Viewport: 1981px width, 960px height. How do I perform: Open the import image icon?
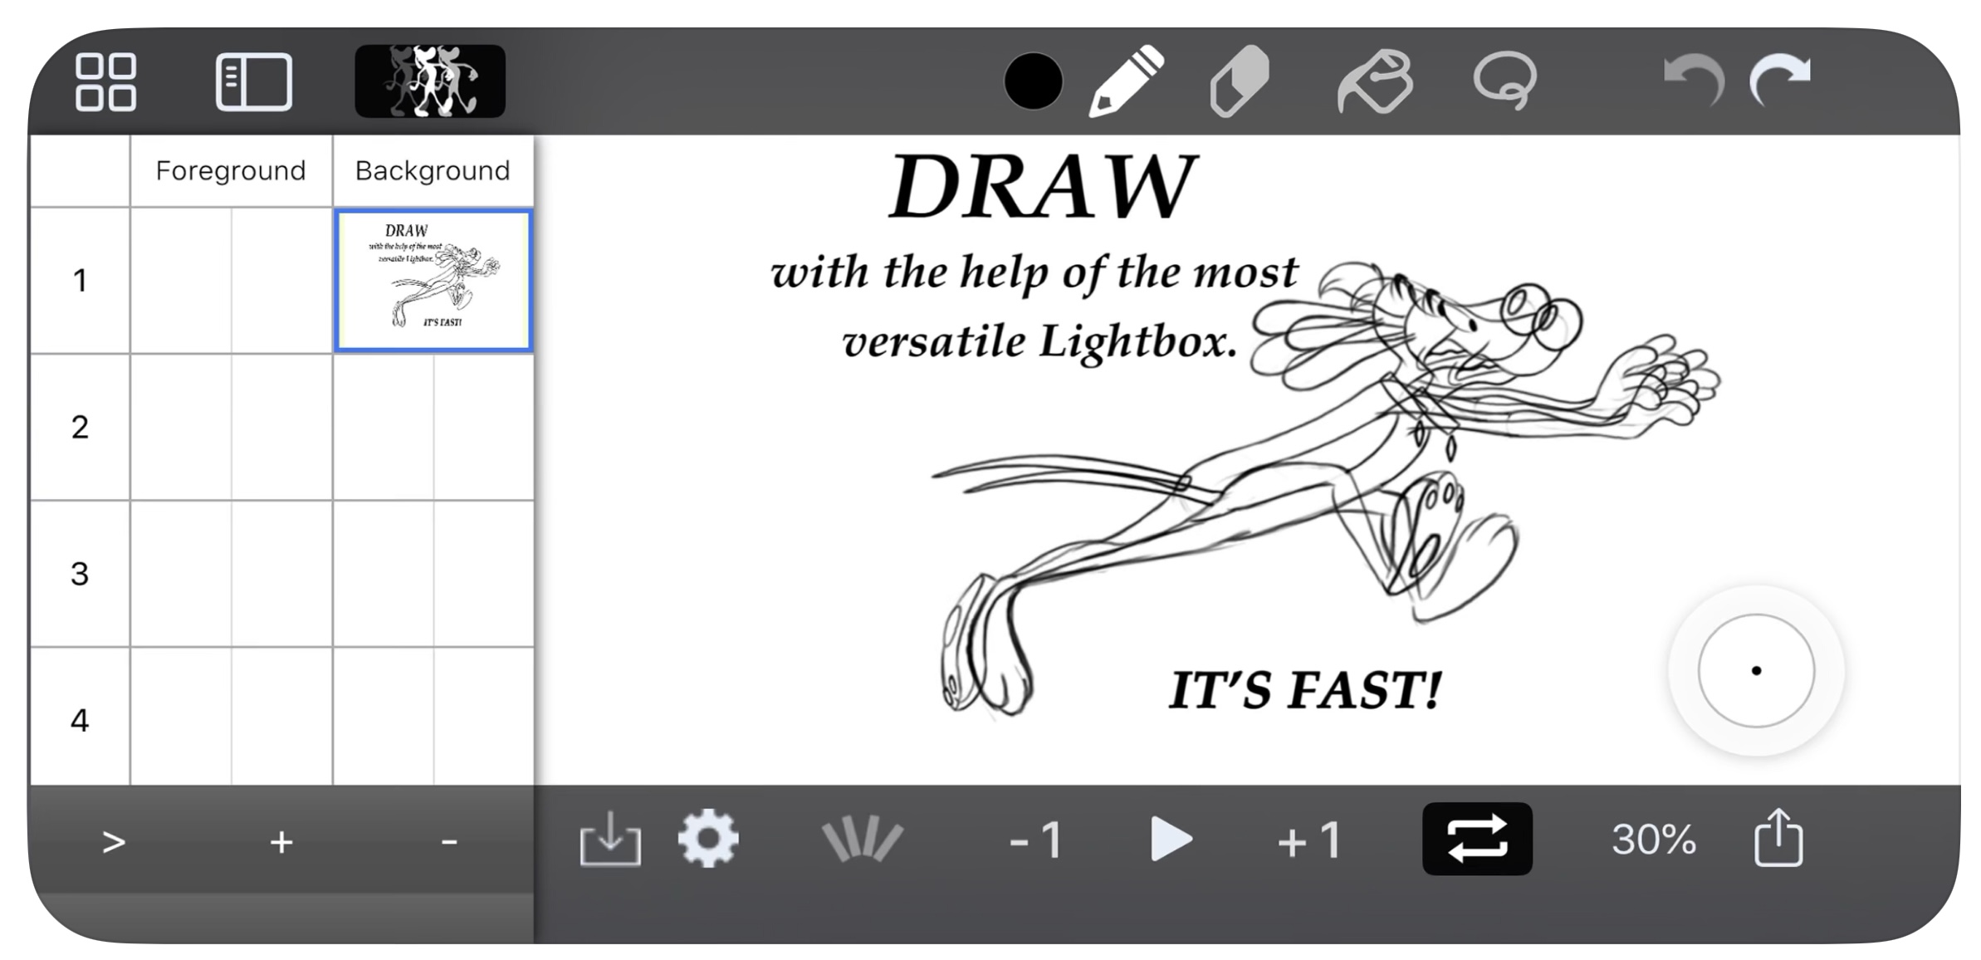(609, 839)
